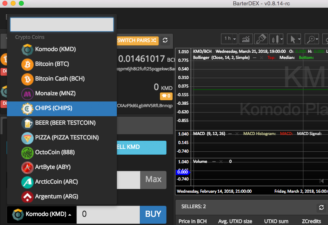Refresh the SELLERS order book

click(x=321, y=207)
